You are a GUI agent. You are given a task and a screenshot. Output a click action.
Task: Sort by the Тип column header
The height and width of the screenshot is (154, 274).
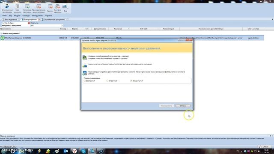86,29
